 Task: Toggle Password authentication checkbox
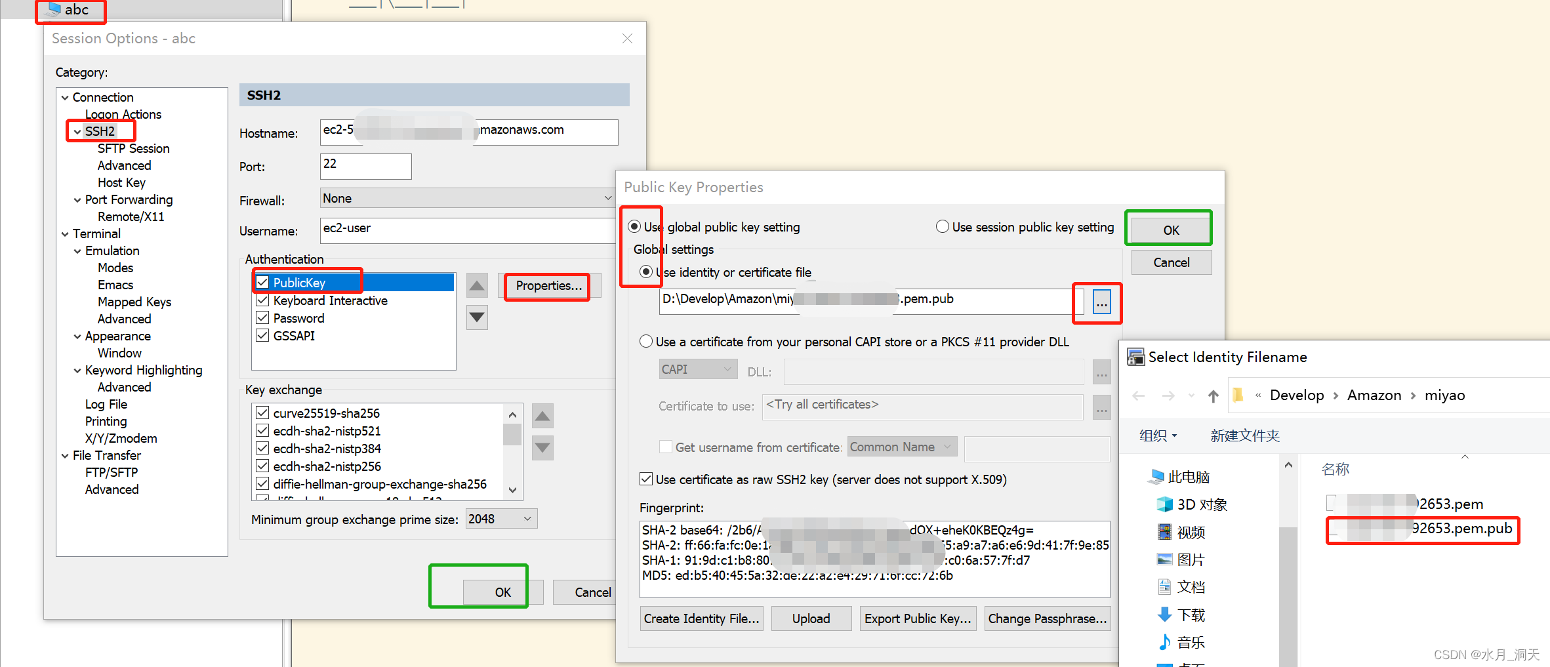[x=262, y=318]
